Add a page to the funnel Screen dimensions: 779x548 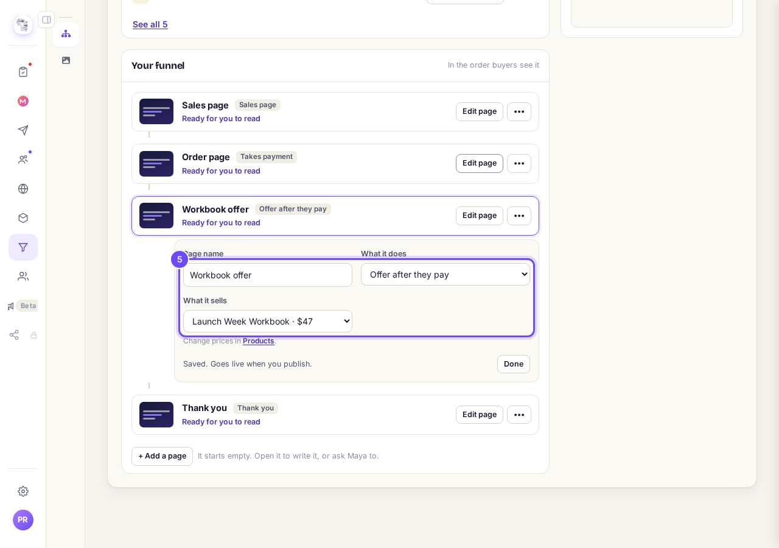coord(162,456)
